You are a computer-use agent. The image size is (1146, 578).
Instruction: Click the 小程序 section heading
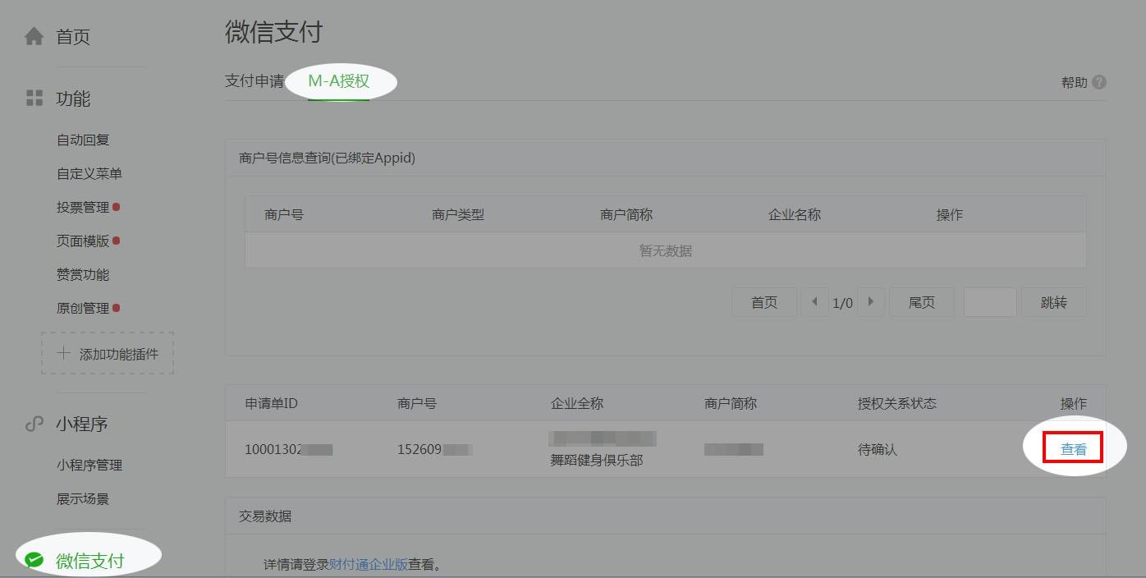(82, 424)
